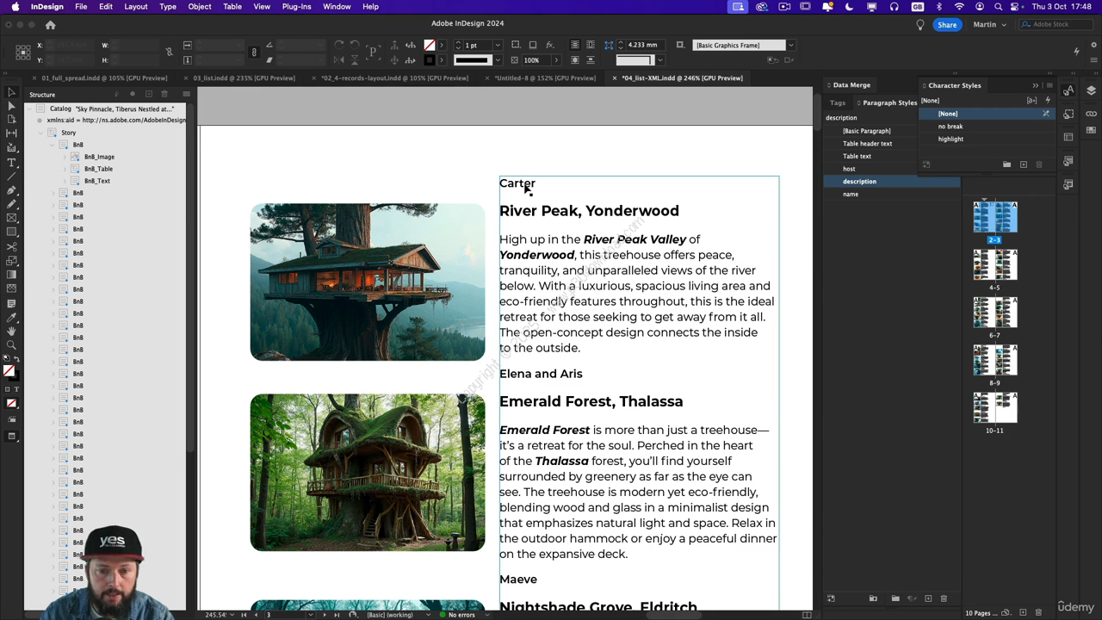Viewport: 1102px width, 620px height.
Task: Select the Line tool
Action: pyautogui.click(x=11, y=176)
